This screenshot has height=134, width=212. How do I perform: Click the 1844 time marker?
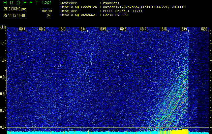[83, 29]
